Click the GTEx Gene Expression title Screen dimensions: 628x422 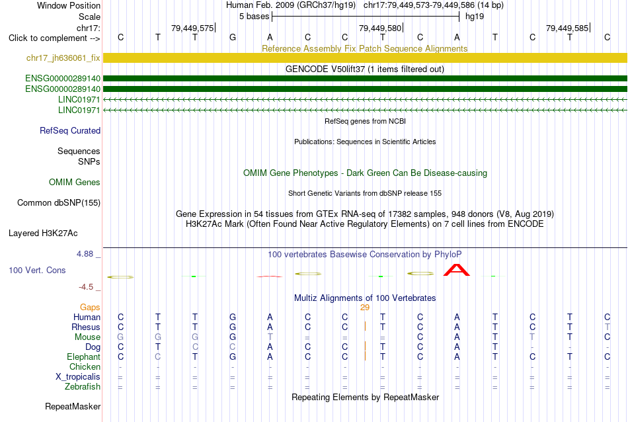[x=365, y=214]
